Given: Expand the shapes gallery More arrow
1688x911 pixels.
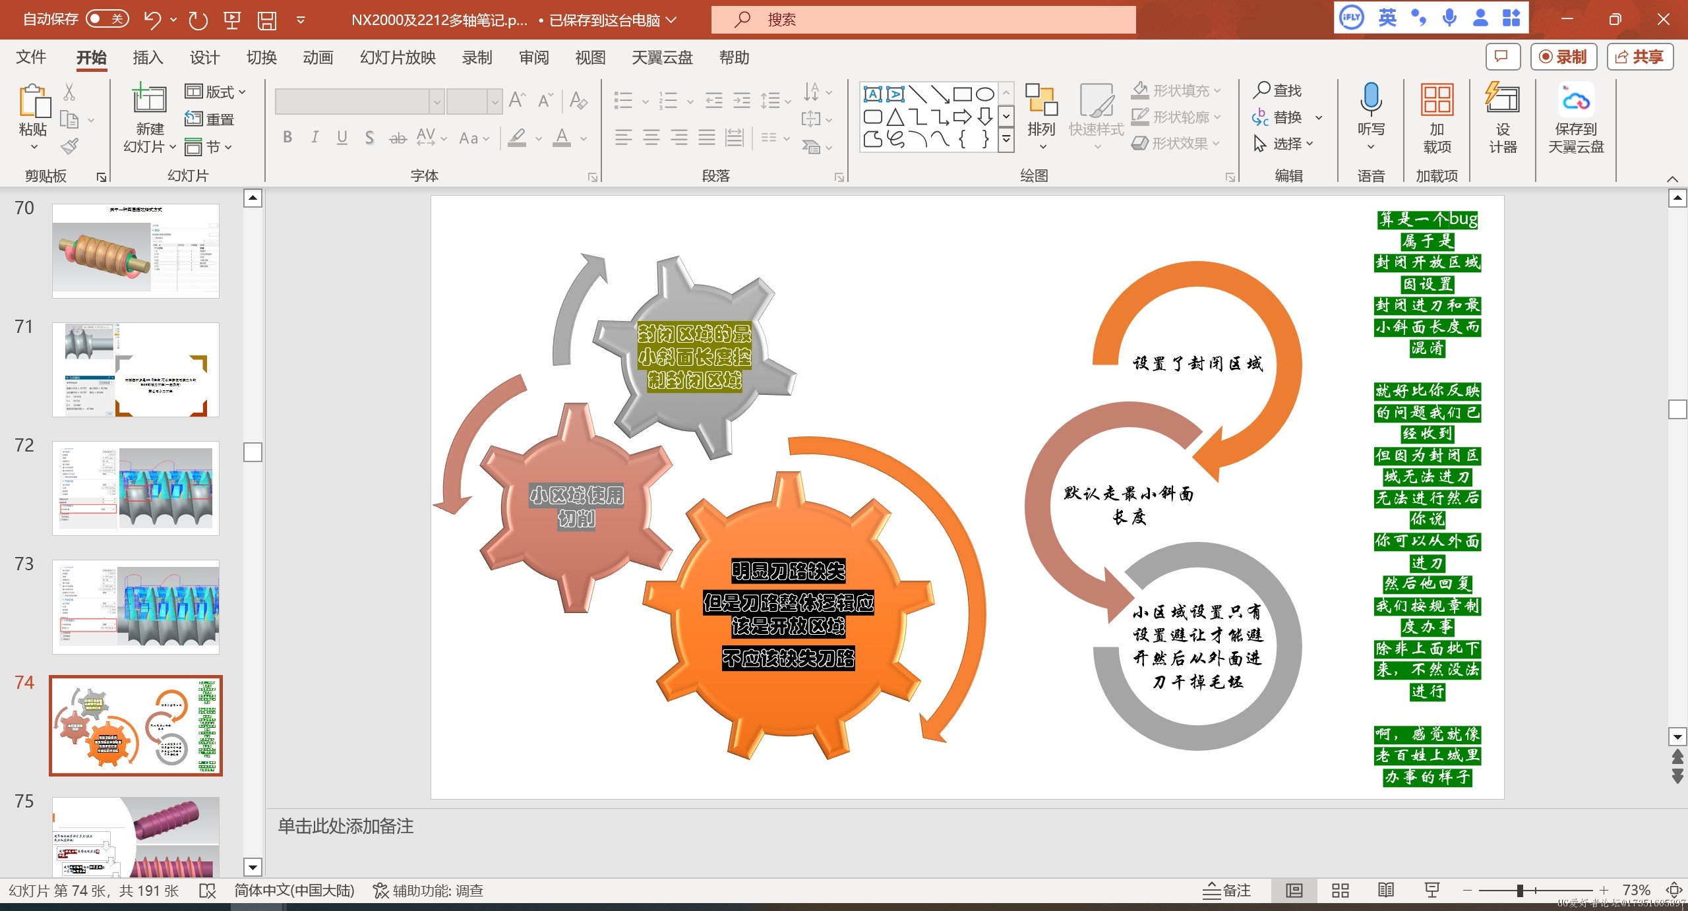Looking at the screenshot, I should point(1006,139).
